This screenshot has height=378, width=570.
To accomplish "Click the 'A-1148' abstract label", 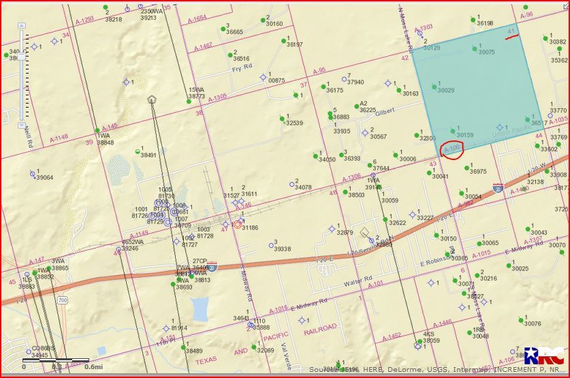I will click(59, 138).
